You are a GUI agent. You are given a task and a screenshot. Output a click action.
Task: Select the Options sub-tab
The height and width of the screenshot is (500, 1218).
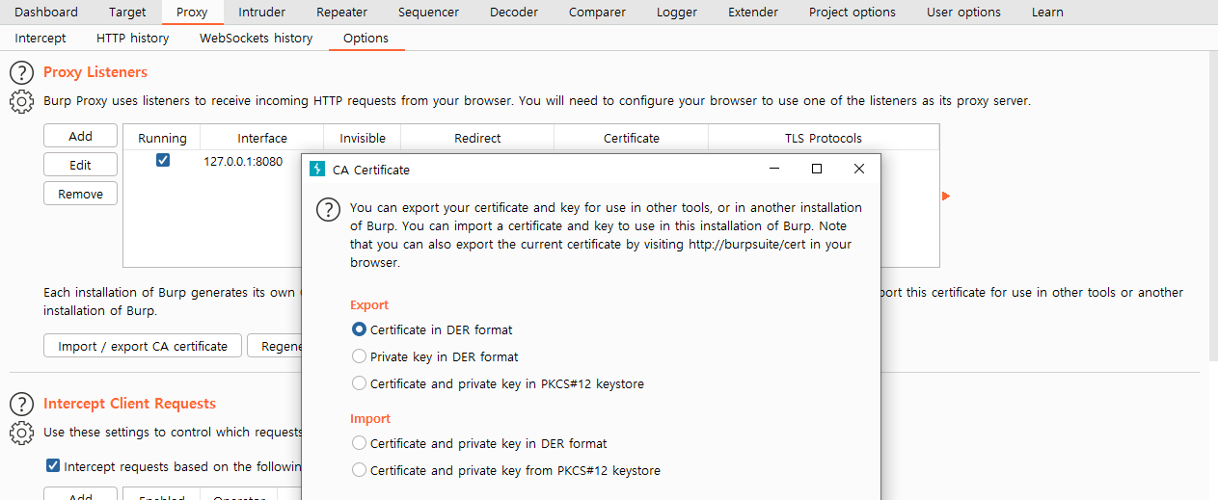[x=365, y=39]
